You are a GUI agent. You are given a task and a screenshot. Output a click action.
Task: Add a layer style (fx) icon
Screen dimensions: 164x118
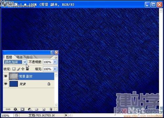coord(15,109)
